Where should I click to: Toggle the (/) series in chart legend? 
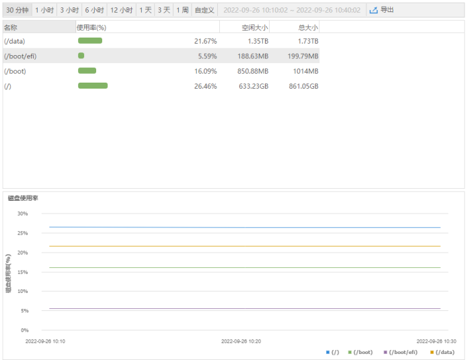(333, 352)
